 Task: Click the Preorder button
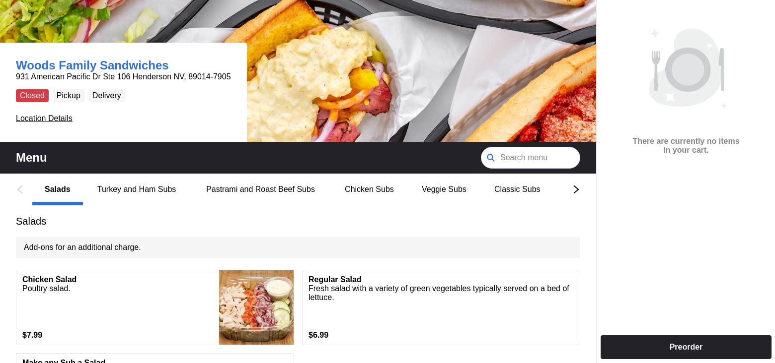686,347
